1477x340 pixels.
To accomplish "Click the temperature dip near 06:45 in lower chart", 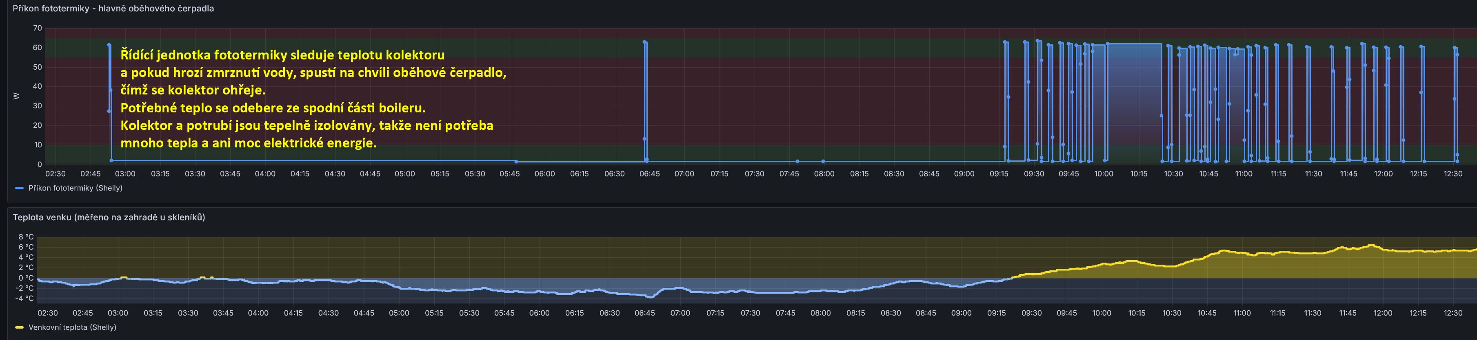I will (x=650, y=296).
